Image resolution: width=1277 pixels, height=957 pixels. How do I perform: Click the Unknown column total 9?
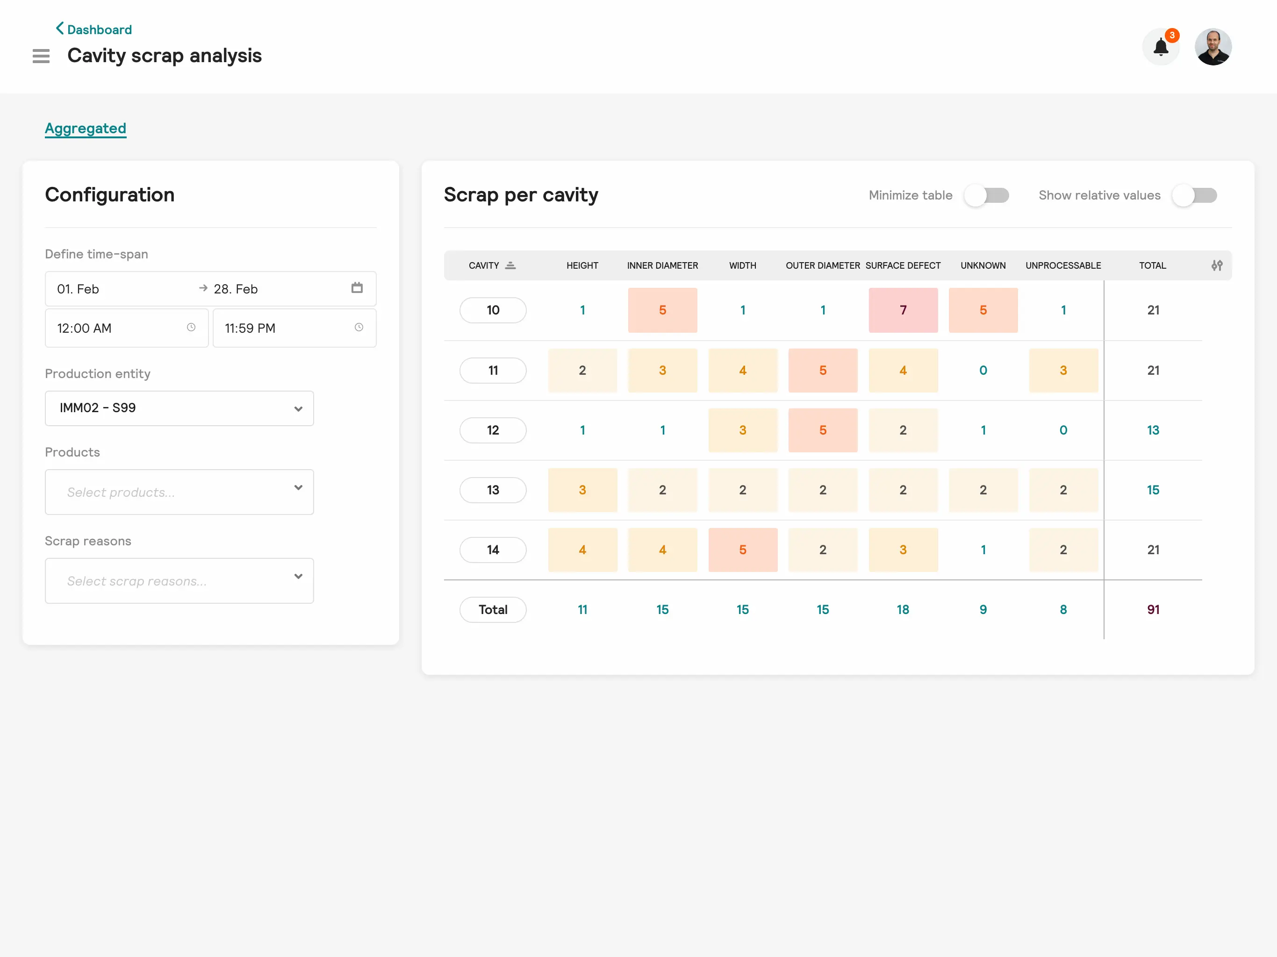coord(983,609)
